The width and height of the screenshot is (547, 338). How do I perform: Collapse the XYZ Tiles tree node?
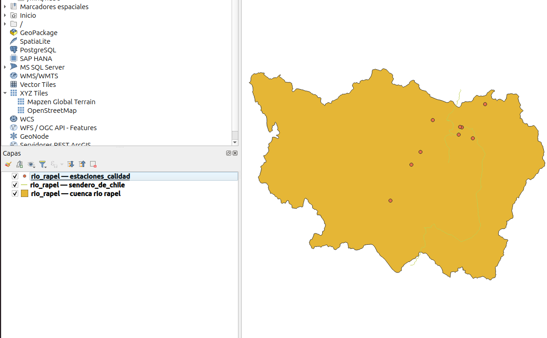[5, 93]
